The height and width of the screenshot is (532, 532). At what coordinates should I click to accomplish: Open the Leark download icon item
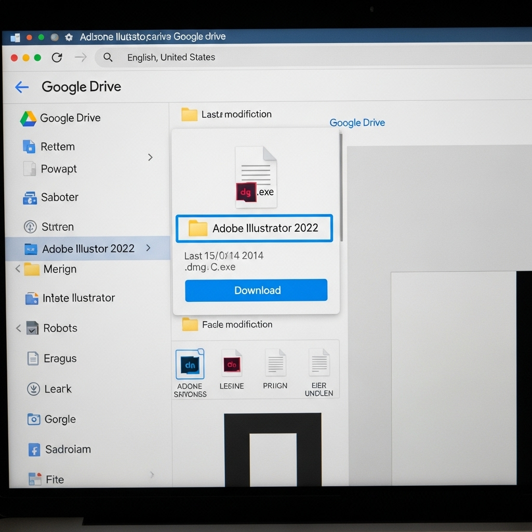click(x=33, y=389)
